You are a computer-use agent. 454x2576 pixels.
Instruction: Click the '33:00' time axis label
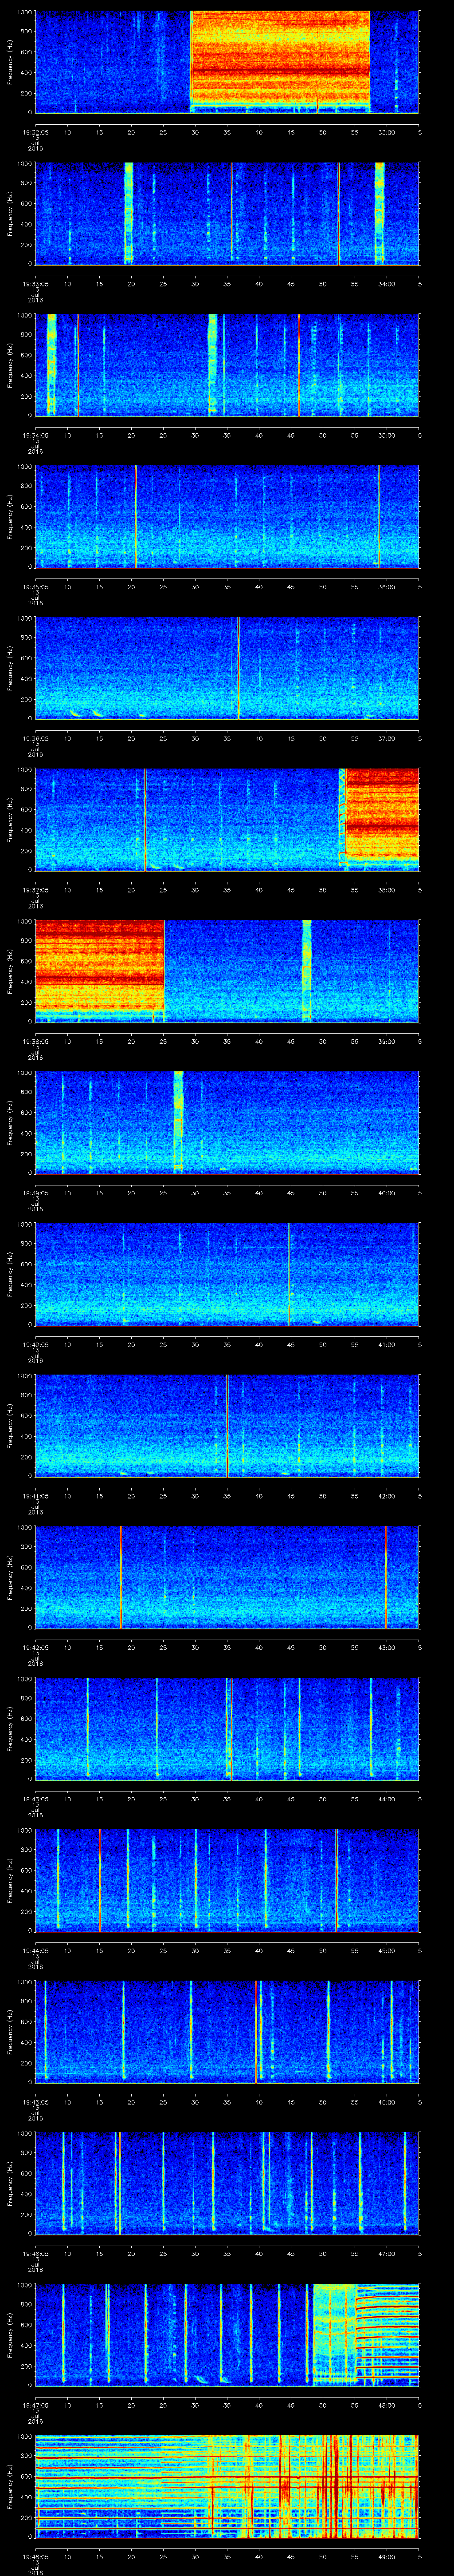[x=386, y=131]
